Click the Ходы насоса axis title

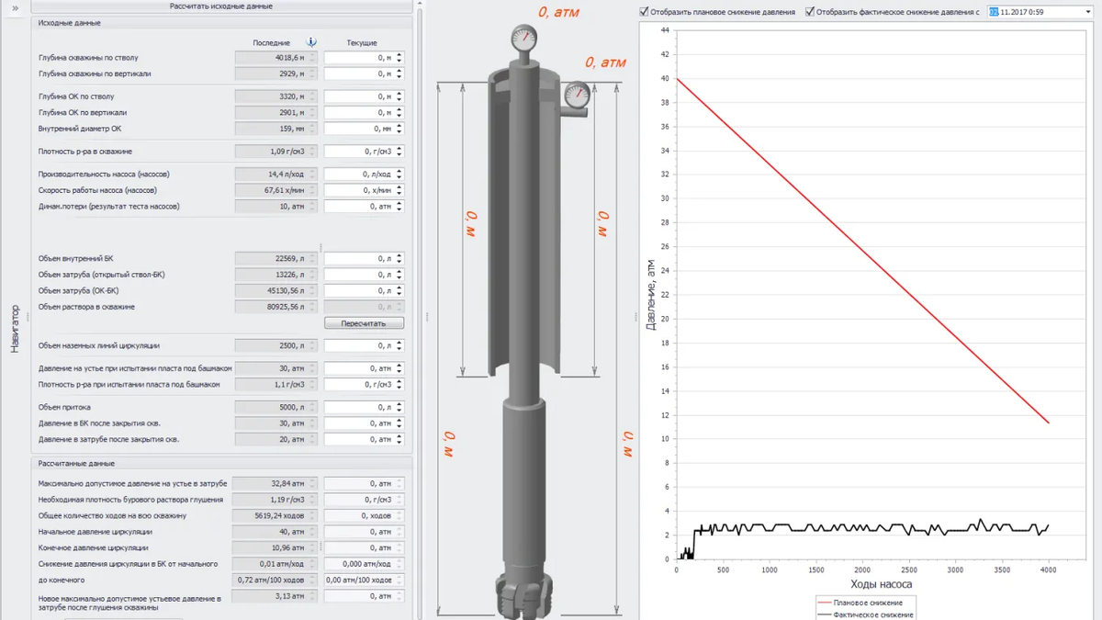tap(881, 584)
